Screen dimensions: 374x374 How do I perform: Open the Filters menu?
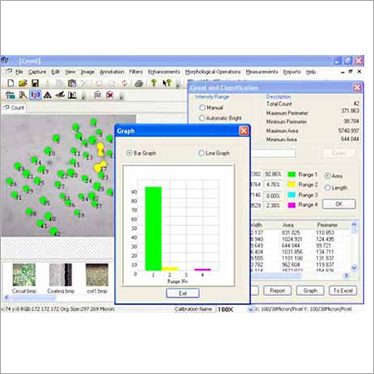click(x=136, y=72)
